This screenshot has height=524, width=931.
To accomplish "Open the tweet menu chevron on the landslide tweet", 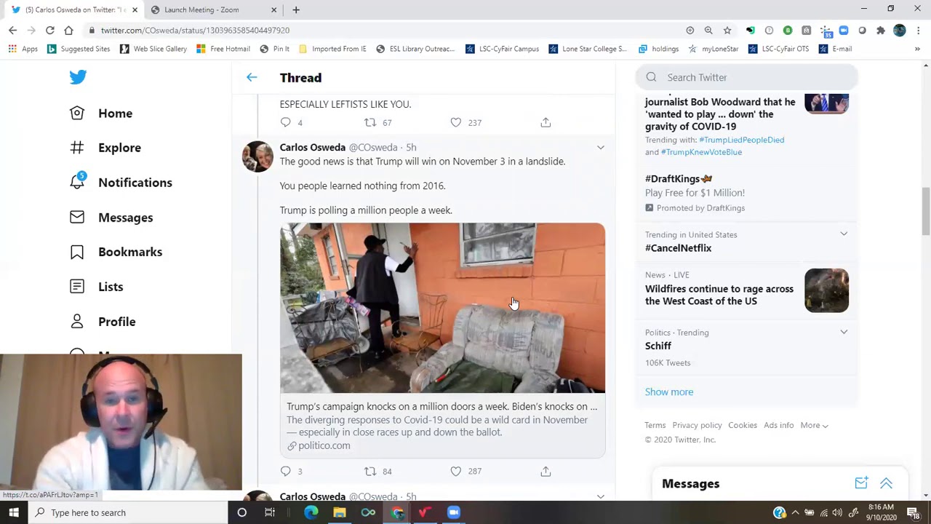I will pyautogui.click(x=600, y=148).
